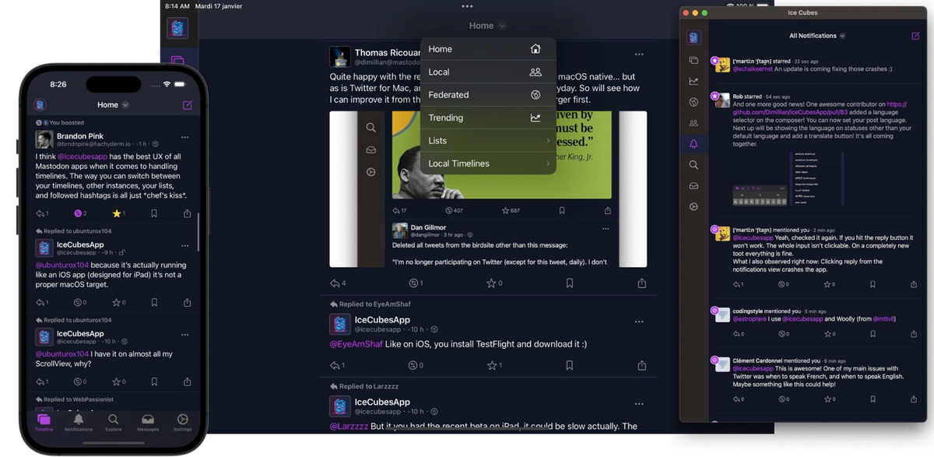Click Ice Cubes logo atop Mac window sidebar
The width and height of the screenshot is (934, 457).
click(693, 37)
